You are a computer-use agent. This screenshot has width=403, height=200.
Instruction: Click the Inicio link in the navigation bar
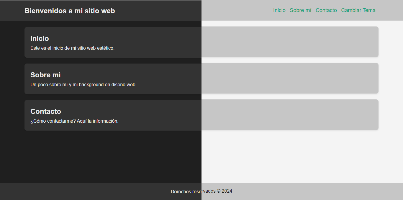click(279, 10)
